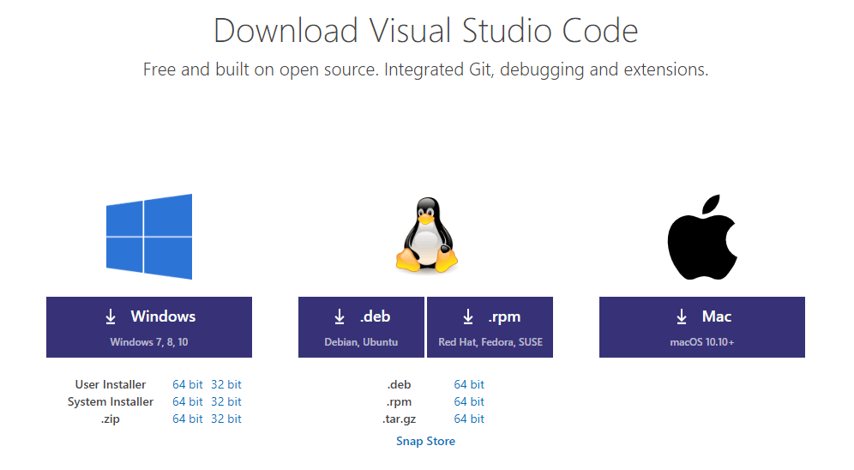The image size is (854, 470).
Task: Download the Windows .zip 64 bit archive
Action: [187, 419]
